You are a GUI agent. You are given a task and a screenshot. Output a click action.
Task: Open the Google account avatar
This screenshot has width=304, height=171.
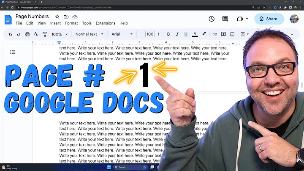[294, 19]
